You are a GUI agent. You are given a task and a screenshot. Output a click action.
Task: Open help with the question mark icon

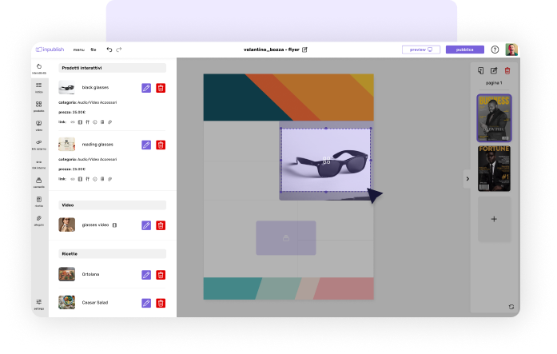tap(495, 50)
